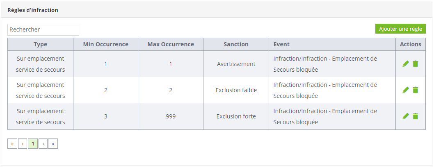The width and height of the screenshot is (434, 168).
Task: Sort by Max Occurrence column header
Action: point(171,44)
